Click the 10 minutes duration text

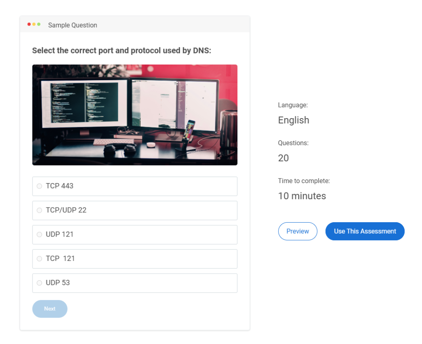coord(302,196)
